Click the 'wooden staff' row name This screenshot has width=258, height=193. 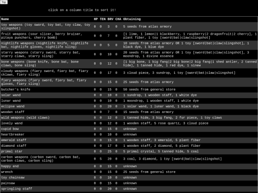click(13, 112)
